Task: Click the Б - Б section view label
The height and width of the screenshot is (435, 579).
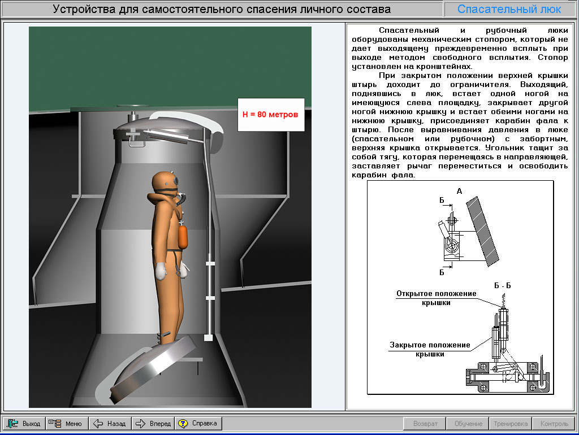Action: click(502, 285)
